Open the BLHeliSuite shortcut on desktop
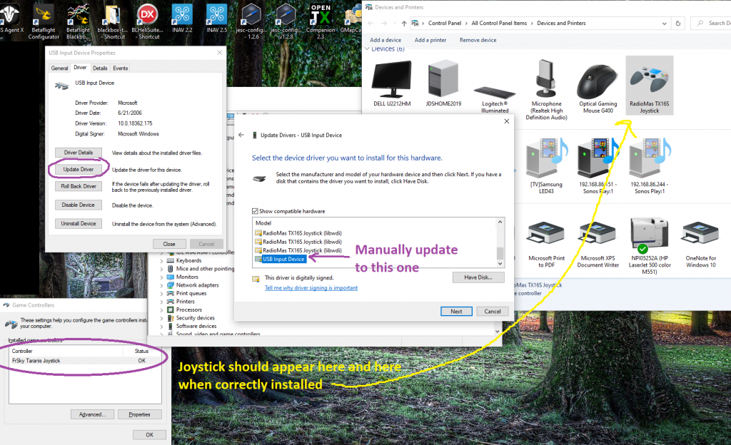 click(x=148, y=21)
